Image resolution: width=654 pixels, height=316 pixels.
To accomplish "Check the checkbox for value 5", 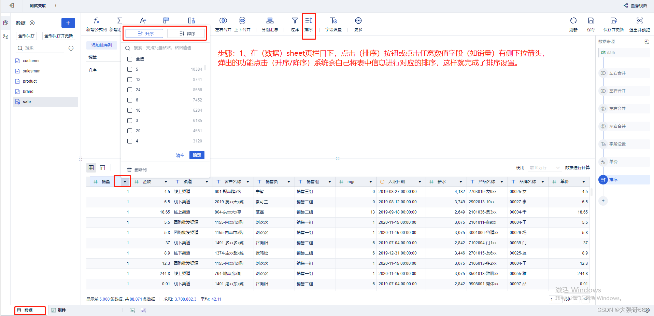I will coord(130,69).
